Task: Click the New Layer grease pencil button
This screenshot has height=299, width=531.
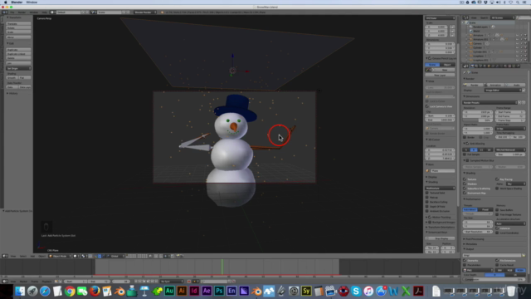Action: tap(440, 75)
